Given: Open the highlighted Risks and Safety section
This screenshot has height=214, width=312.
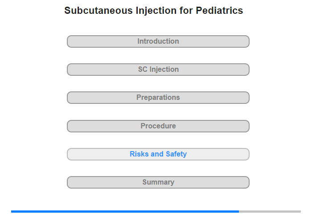Looking at the screenshot, I should 158,154.
